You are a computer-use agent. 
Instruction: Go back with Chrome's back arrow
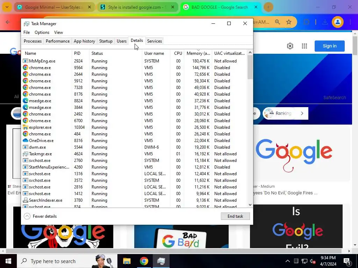click(8, 22)
